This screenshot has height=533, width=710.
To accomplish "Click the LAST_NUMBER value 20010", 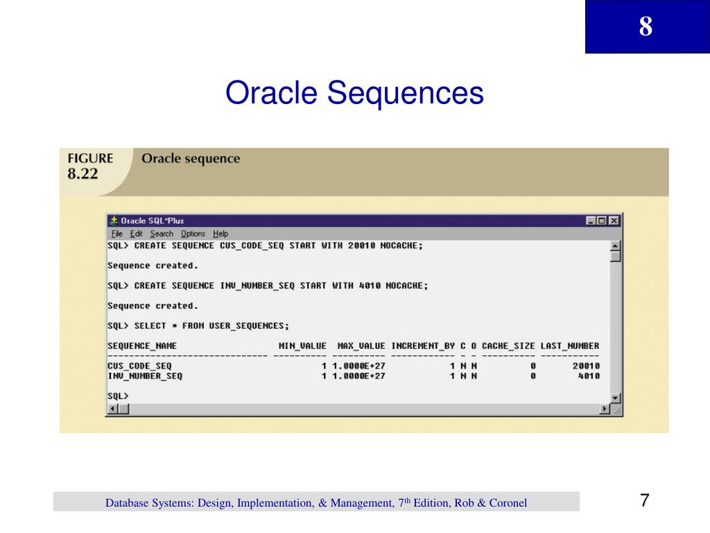I will point(586,366).
